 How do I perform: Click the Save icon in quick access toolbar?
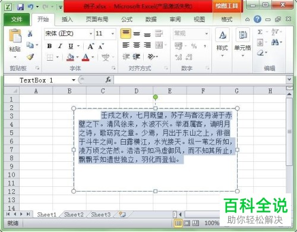click(20, 7)
